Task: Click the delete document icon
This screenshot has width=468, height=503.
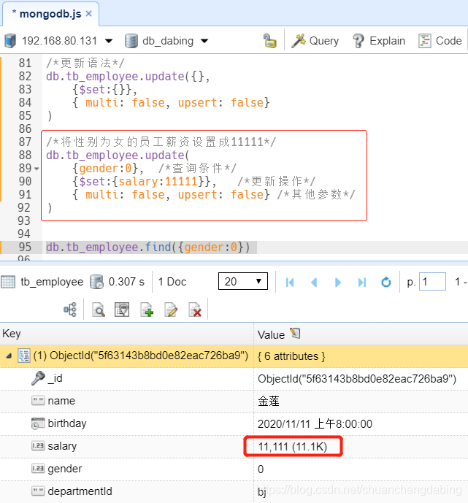Action: 195,310
